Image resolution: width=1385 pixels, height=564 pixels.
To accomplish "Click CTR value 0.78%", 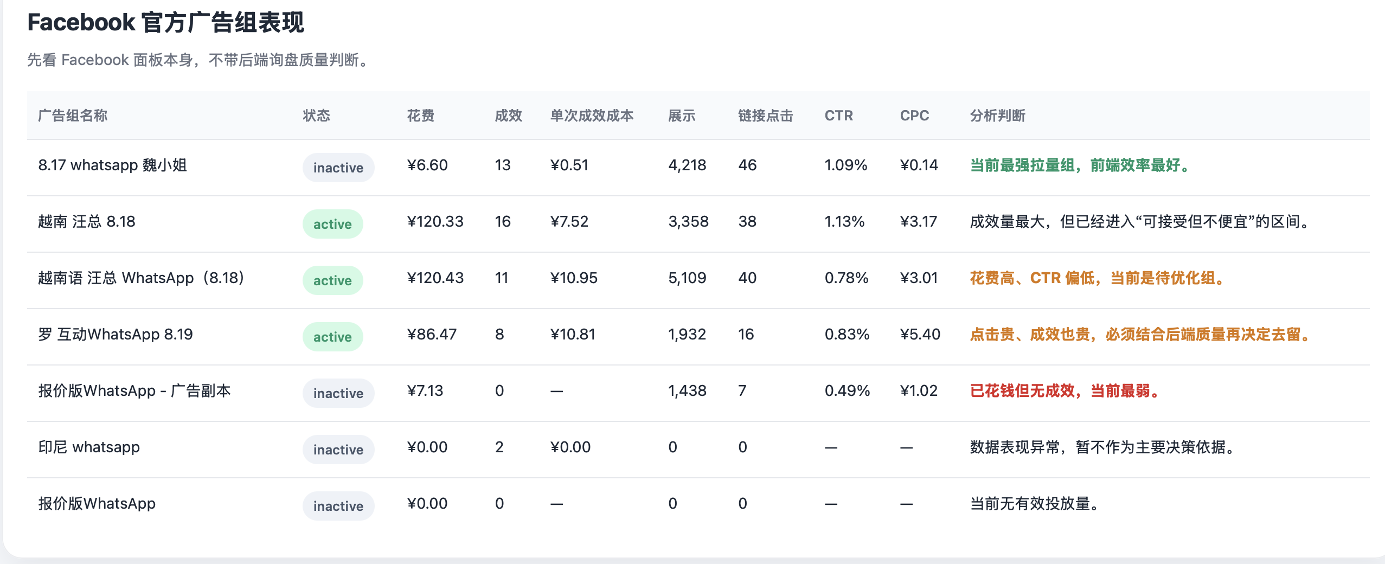I will click(x=847, y=278).
